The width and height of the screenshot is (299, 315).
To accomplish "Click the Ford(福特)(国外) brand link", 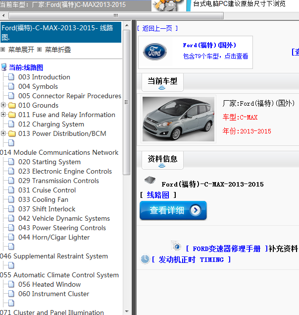I will [x=209, y=45].
